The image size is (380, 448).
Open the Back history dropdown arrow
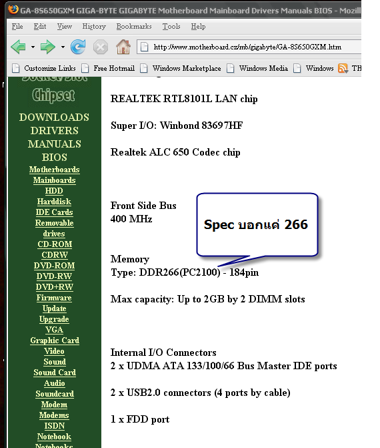[x=33, y=47]
